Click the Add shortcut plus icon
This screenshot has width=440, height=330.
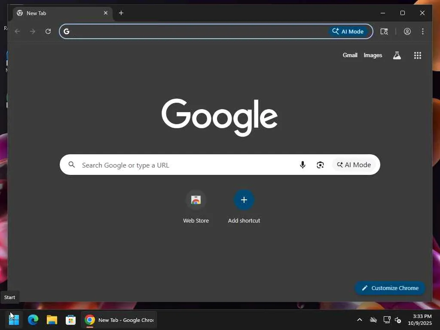pyautogui.click(x=244, y=200)
